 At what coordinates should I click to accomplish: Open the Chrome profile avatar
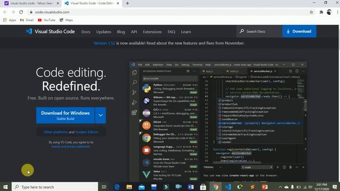point(329,12)
